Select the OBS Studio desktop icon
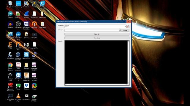 18,25
